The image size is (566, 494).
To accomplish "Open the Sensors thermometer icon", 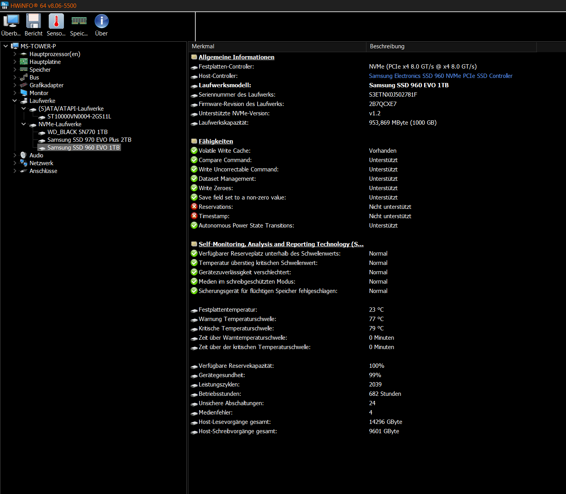I will [x=56, y=21].
